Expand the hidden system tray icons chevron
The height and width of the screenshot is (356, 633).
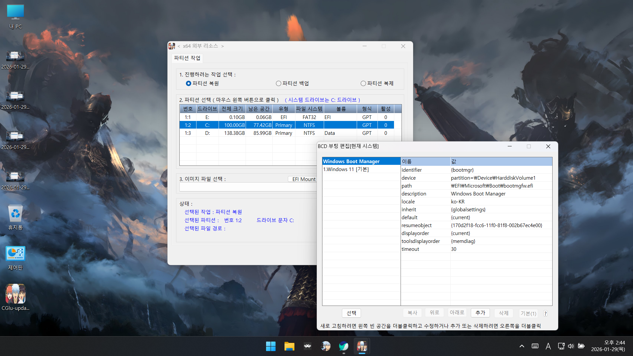522,346
